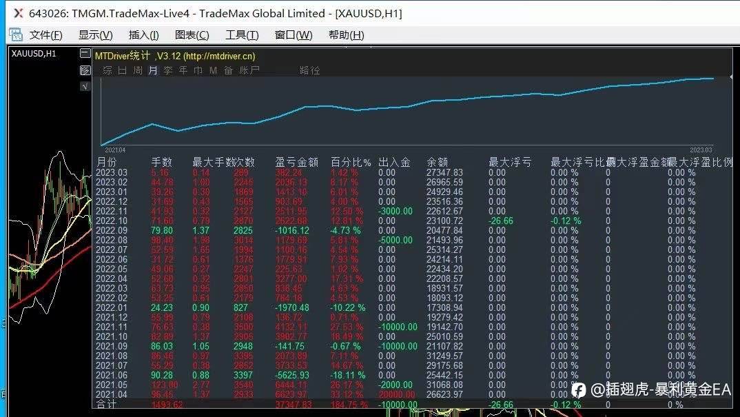Click the small √ checkmark icon
The height and width of the screenshot is (417, 740).
click(x=85, y=86)
